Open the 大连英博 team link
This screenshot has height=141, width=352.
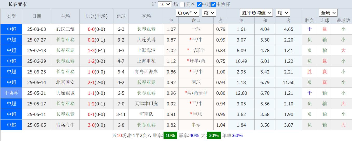[146, 40]
